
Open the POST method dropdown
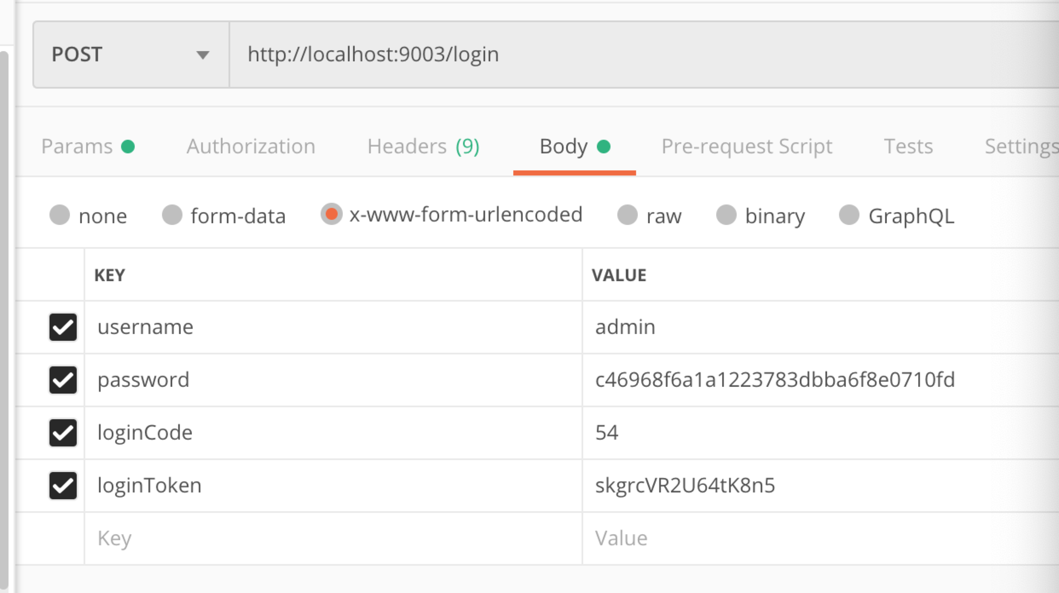click(130, 55)
